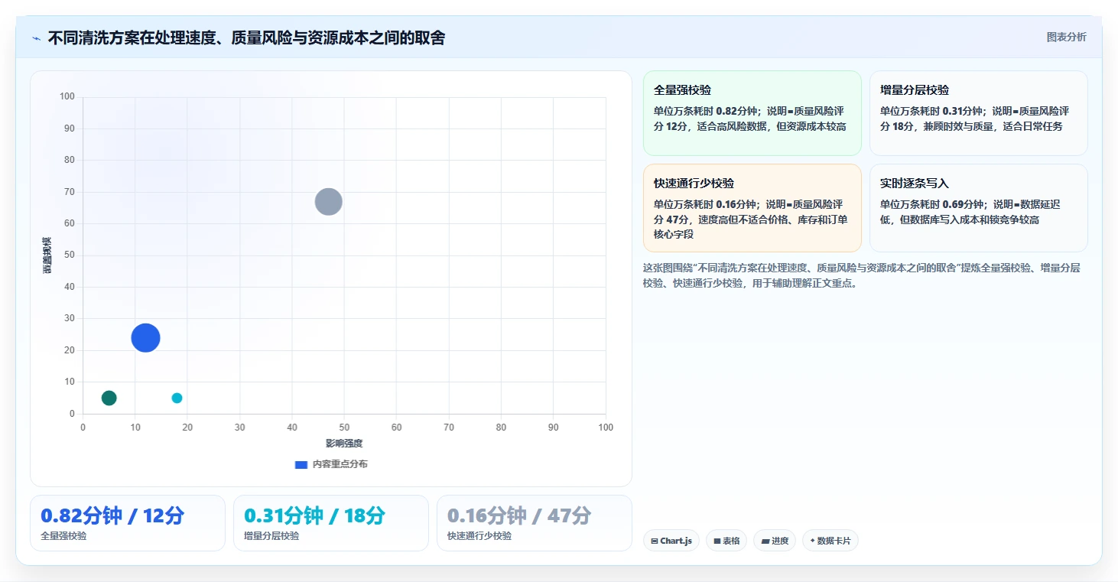Click the 表格 tag icon
1118x582 pixels.
click(x=717, y=541)
